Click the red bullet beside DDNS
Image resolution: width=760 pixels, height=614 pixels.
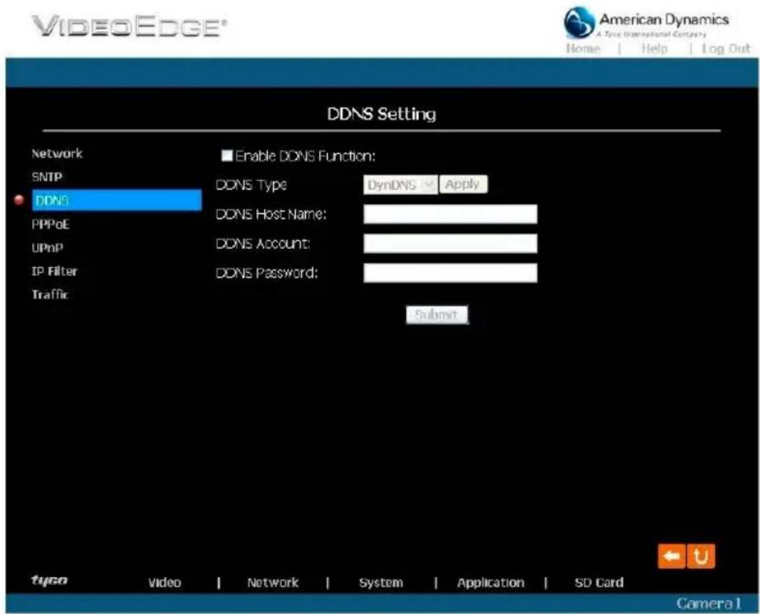pyautogui.click(x=20, y=200)
